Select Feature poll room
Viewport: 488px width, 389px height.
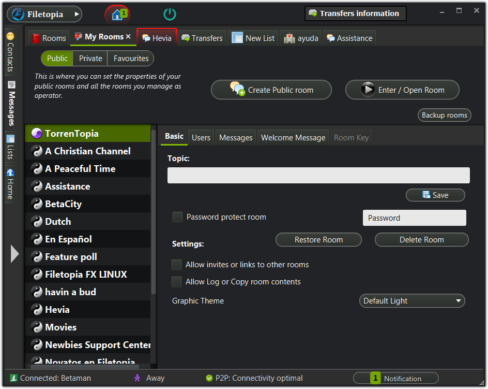[x=88, y=257]
